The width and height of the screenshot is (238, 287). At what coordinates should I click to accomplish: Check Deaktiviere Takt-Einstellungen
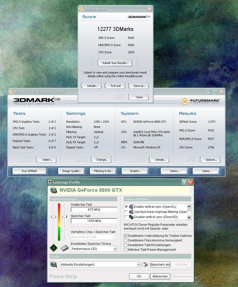(x=125, y=245)
